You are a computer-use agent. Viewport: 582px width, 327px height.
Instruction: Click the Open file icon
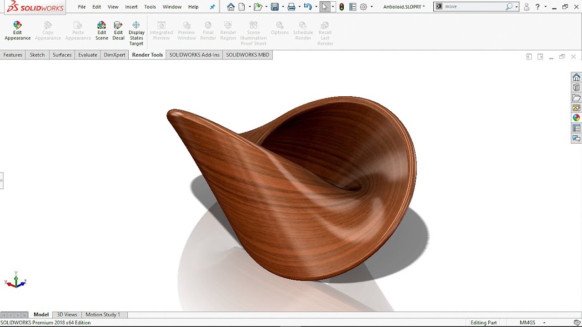pos(258,7)
